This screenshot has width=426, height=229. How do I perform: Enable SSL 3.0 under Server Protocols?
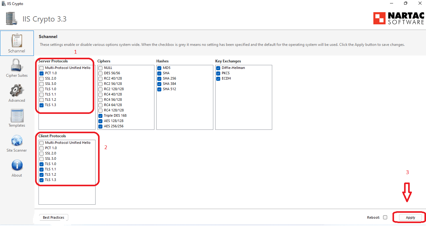[42, 84]
